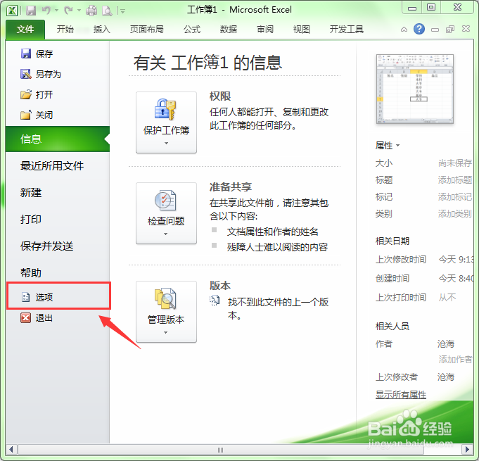Expand the 保护工作簿 dropdown arrow
Screen dimensions: 479x461
166,143
